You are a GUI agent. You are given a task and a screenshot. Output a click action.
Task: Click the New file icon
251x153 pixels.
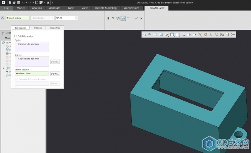(10, 3)
